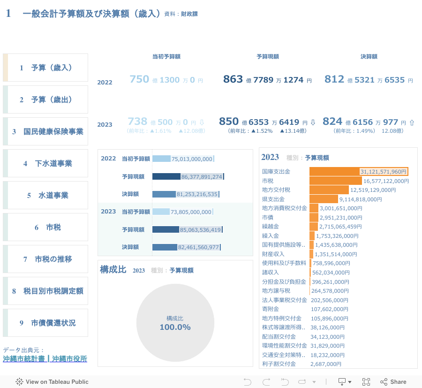Enter full screen with the Fullscreen icon
Image resolution: width=422 pixels, height=388 pixels.
tap(366, 381)
